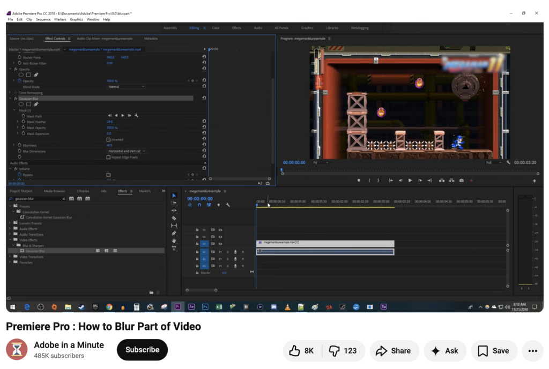Screen dimensions: 549x369
Task: Click the Ask button below the video
Action: [444, 351]
